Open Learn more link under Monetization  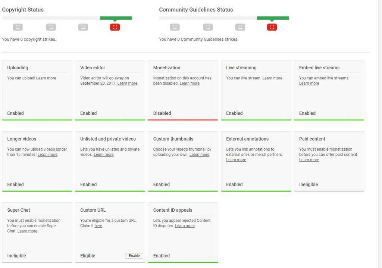[x=190, y=83]
